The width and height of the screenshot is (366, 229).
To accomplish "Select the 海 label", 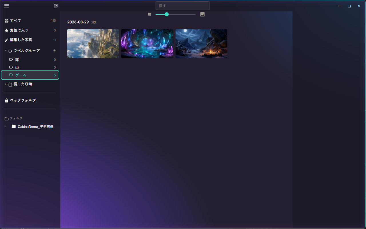I will coord(30,60).
